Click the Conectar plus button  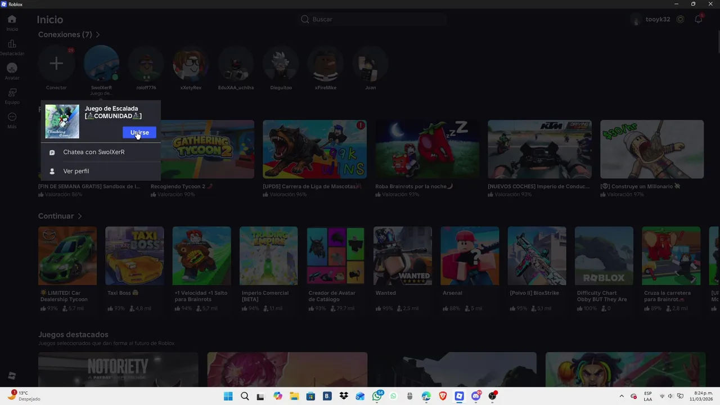[x=56, y=64]
